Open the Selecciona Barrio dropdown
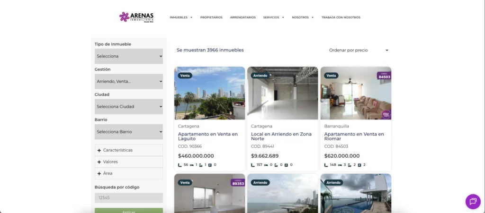Viewport: 485px width, 213px height. pos(129,132)
